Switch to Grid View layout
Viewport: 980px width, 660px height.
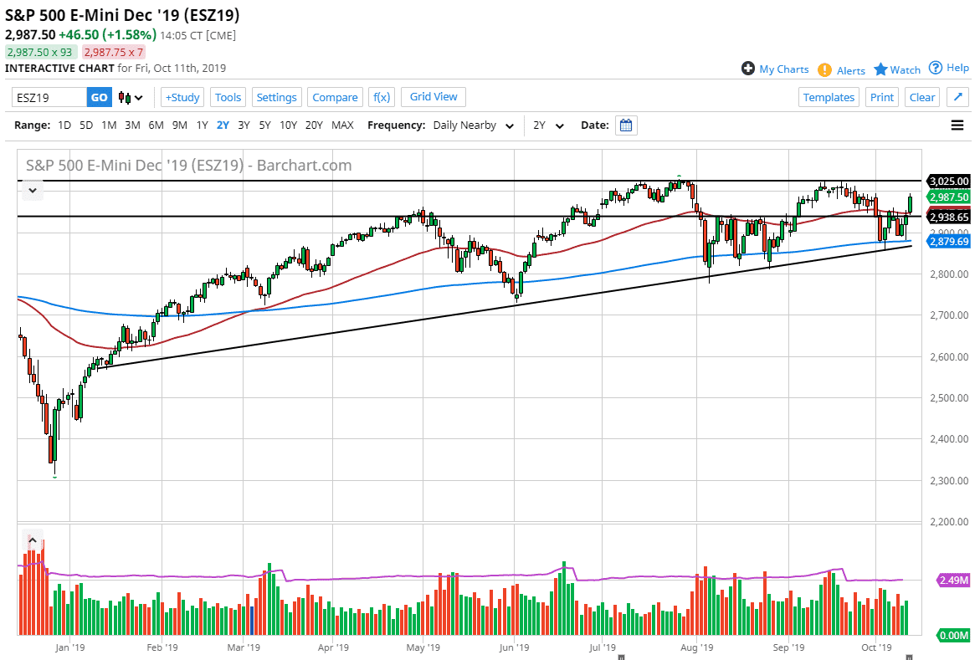pyautogui.click(x=433, y=97)
